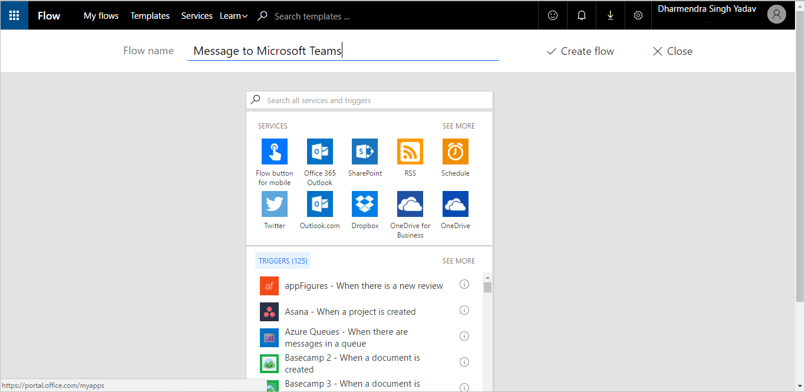The width and height of the screenshot is (805, 392).
Task: Click the Flow brand title
Action: (49, 16)
